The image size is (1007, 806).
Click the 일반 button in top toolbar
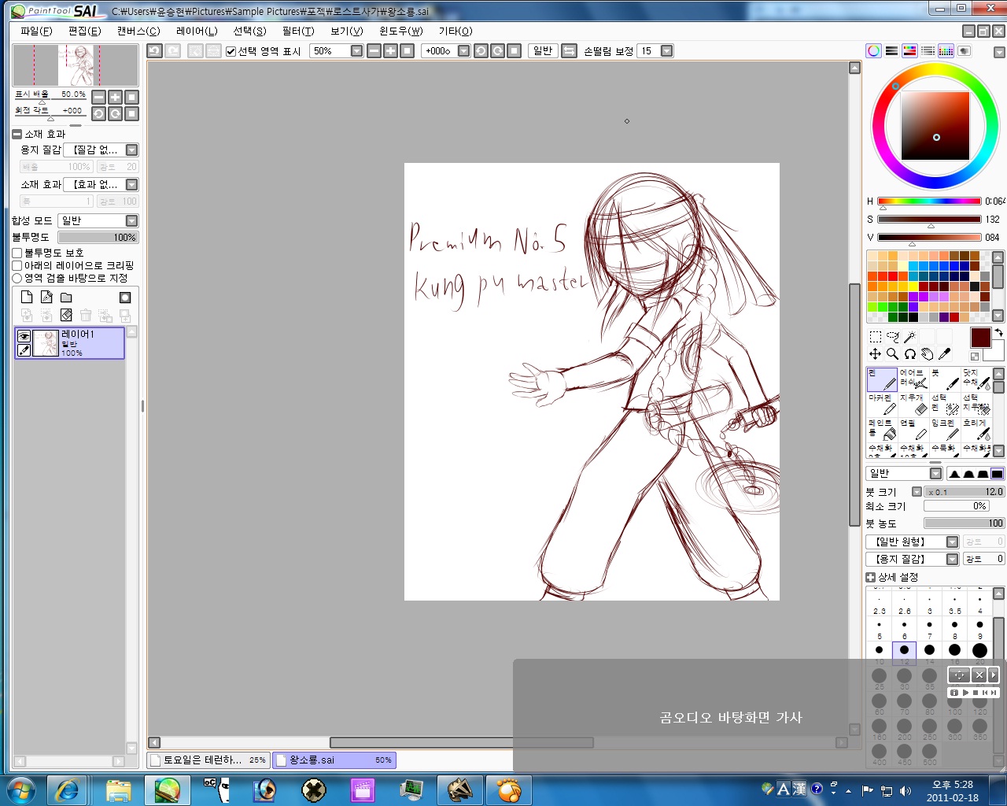point(543,50)
